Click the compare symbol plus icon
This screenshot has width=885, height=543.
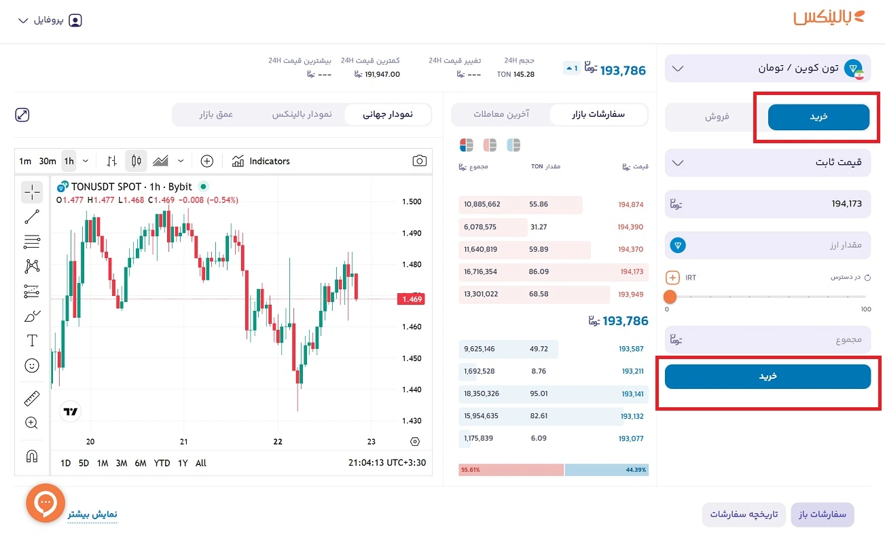click(207, 161)
